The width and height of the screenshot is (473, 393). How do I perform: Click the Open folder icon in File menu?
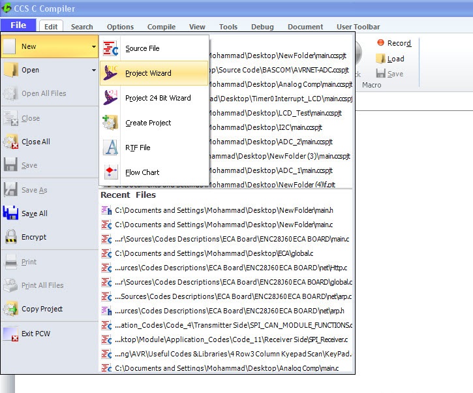(11, 70)
